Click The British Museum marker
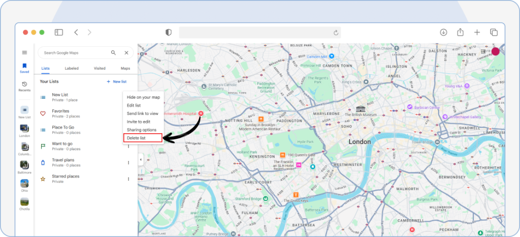 [x=360, y=109]
